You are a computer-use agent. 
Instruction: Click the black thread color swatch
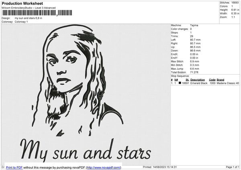click(180, 83)
